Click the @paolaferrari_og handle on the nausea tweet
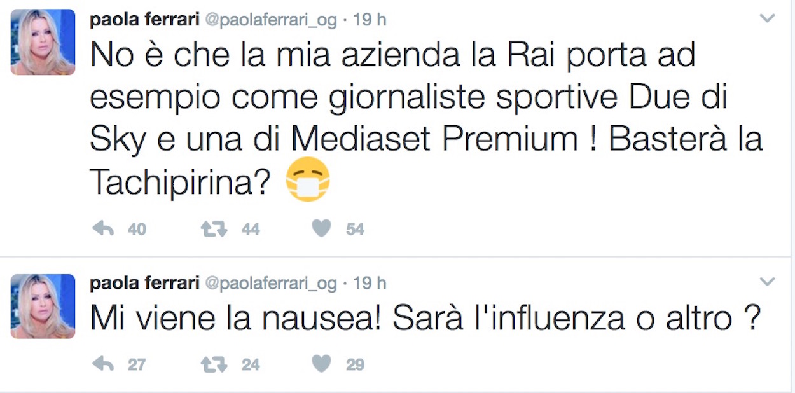This screenshot has width=795, height=393. click(270, 283)
